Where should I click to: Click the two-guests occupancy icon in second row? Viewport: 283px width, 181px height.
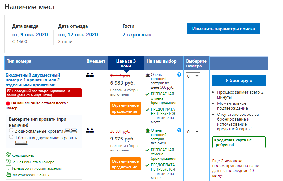(x=90, y=131)
